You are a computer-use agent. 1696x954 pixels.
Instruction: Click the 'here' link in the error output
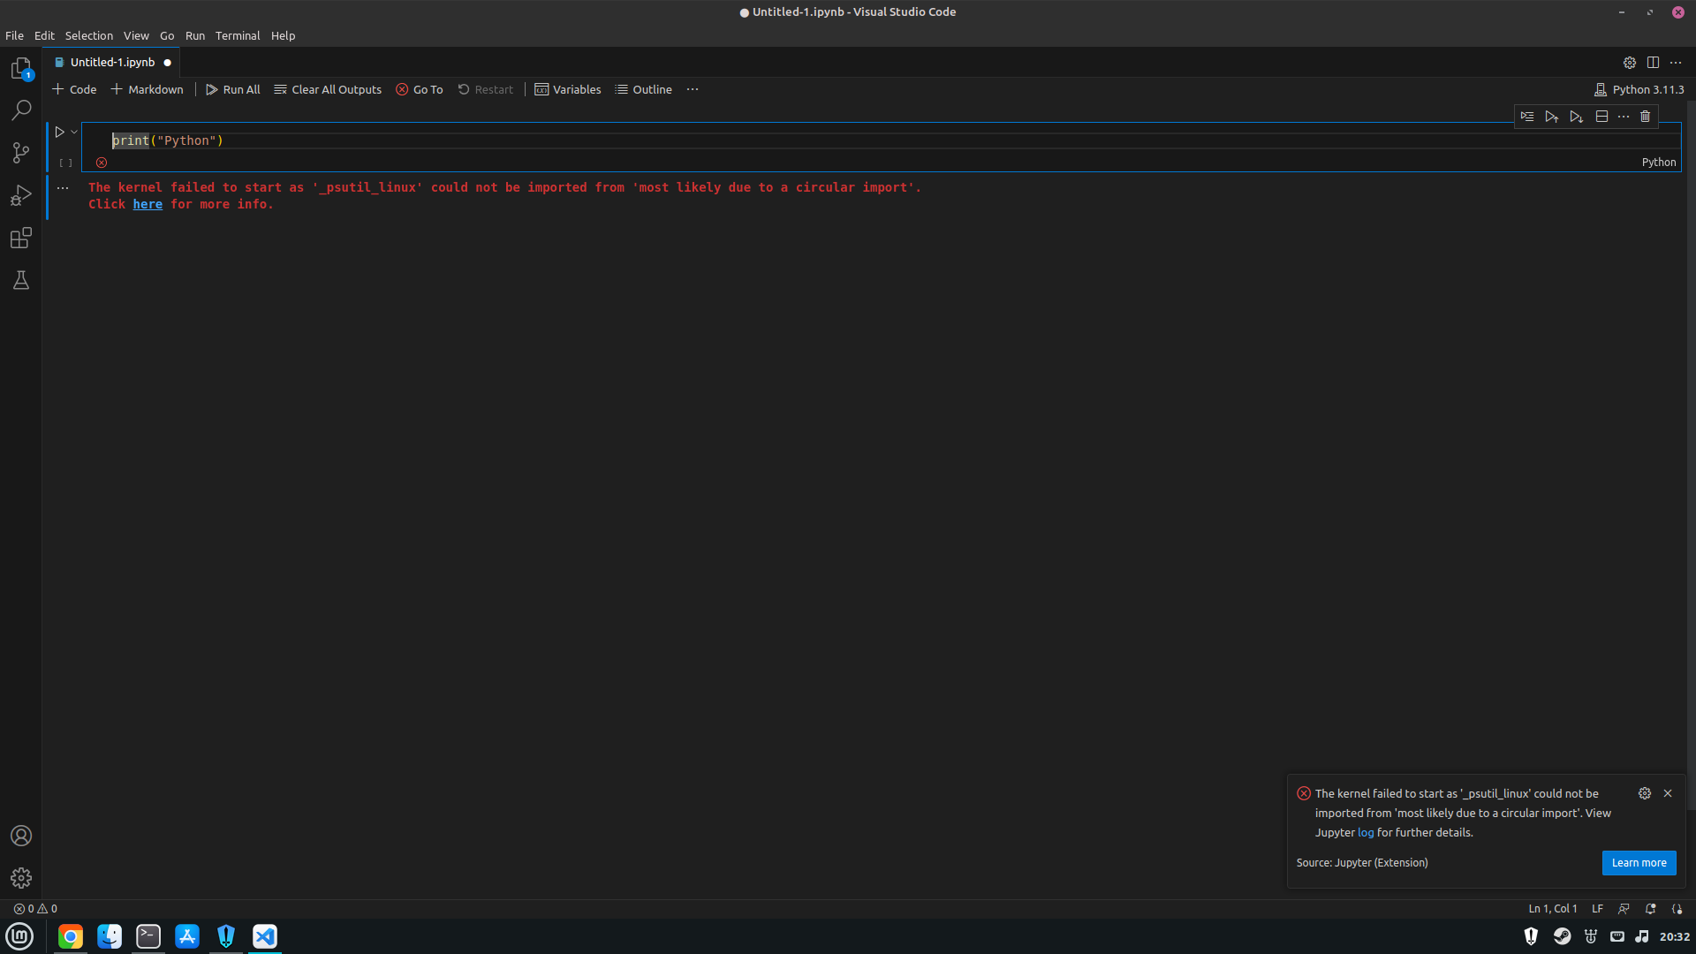148,205
